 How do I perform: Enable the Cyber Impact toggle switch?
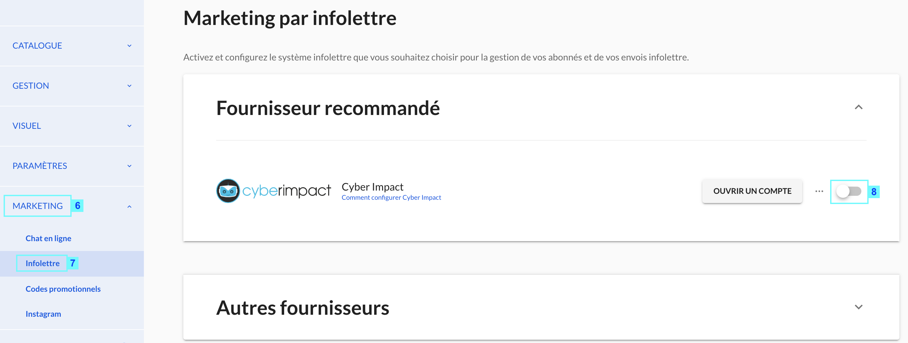coord(849,192)
